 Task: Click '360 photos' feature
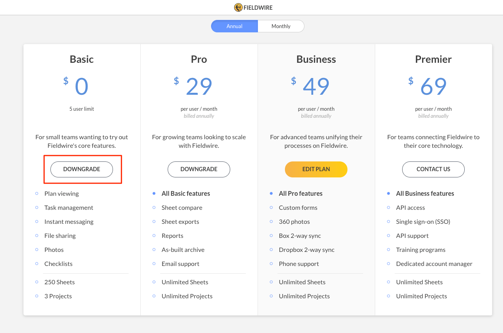click(x=294, y=221)
